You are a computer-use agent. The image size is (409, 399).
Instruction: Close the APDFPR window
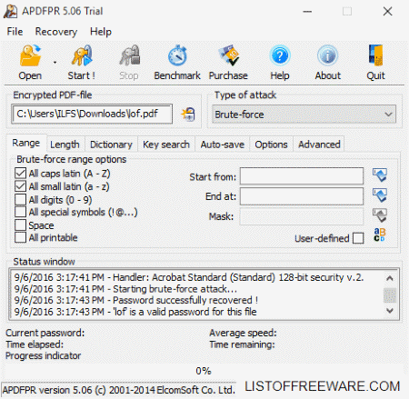(387, 12)
